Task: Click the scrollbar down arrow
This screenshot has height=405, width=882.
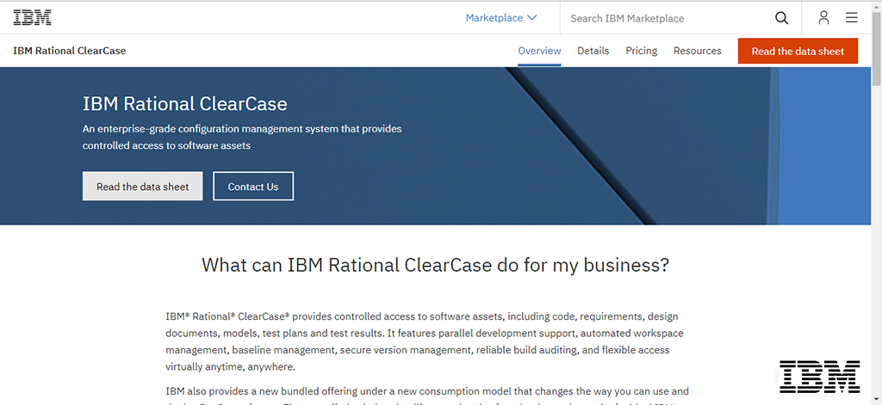Action: point(876,399)
